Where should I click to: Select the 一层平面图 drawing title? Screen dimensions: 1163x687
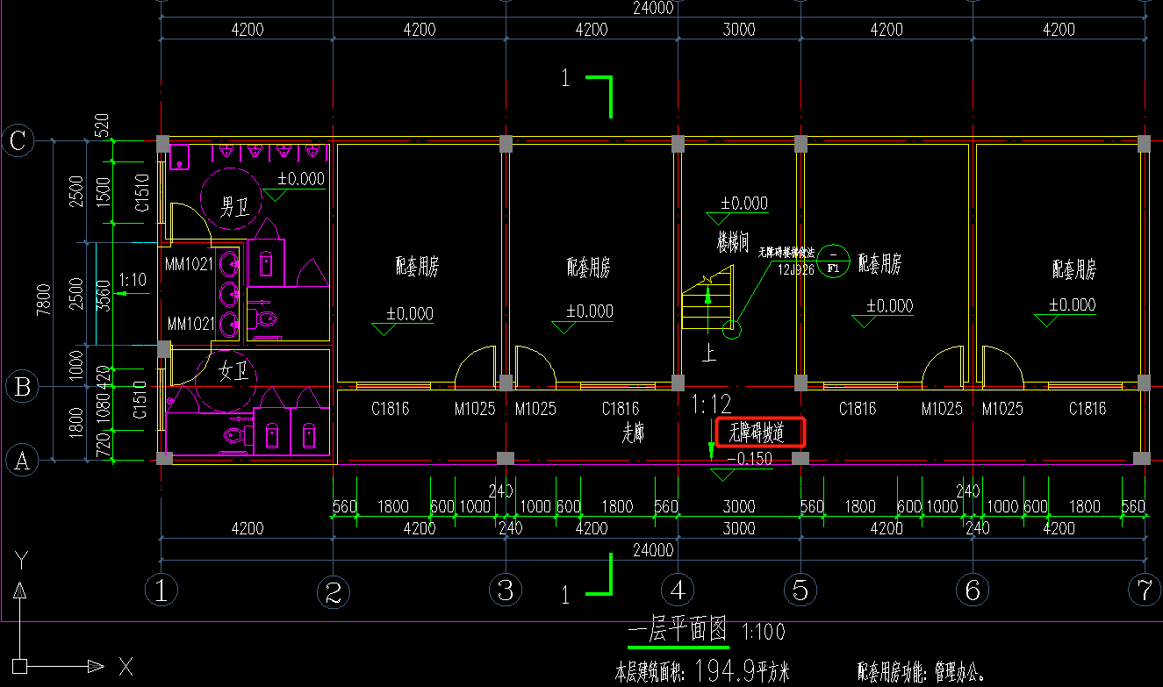679,630
